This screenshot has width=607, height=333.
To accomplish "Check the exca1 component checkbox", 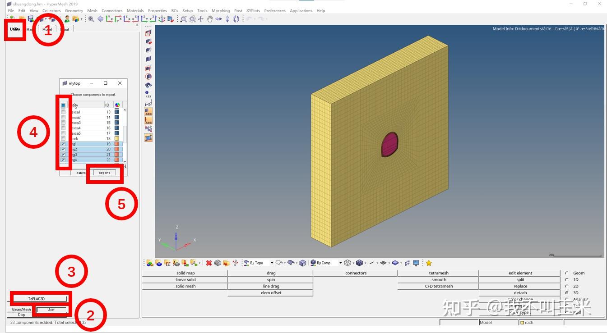I will coord(63,112).
